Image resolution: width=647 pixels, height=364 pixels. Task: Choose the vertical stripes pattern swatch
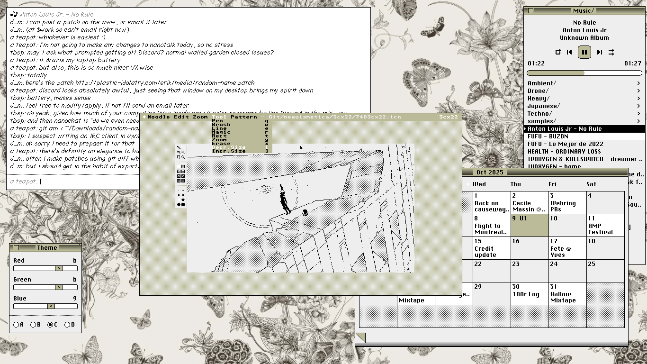coord(179,181)
